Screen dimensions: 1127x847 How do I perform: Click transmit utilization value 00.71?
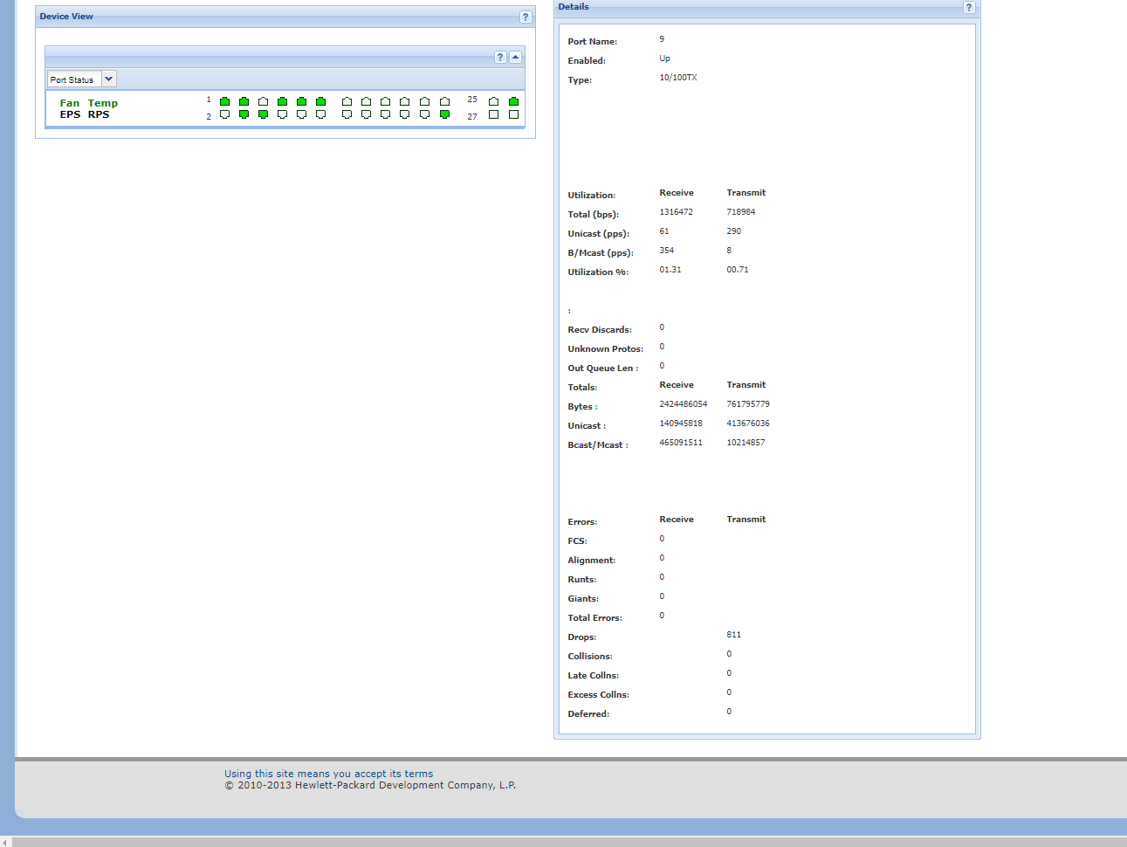point(738,270)
